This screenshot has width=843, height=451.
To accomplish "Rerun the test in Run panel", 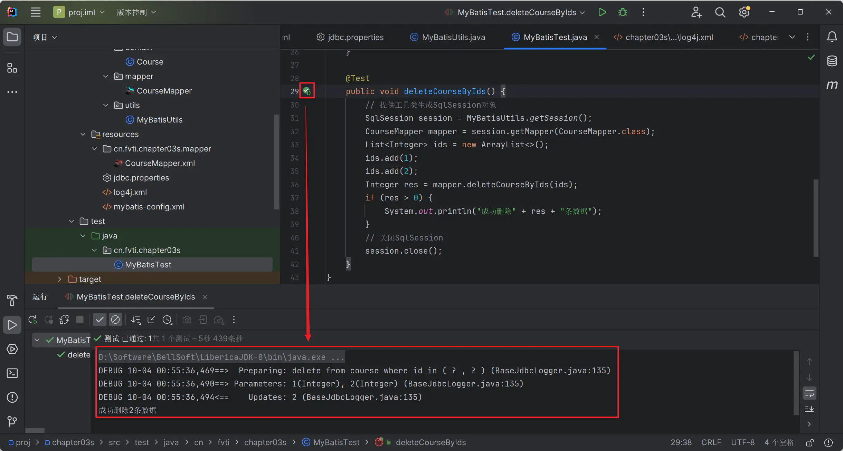I will click(32, 320).
